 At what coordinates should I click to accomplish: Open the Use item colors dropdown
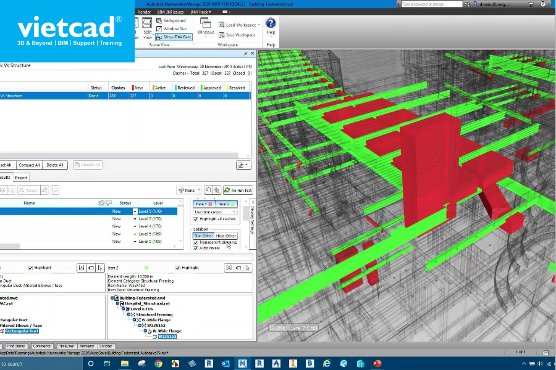[215, 212]
